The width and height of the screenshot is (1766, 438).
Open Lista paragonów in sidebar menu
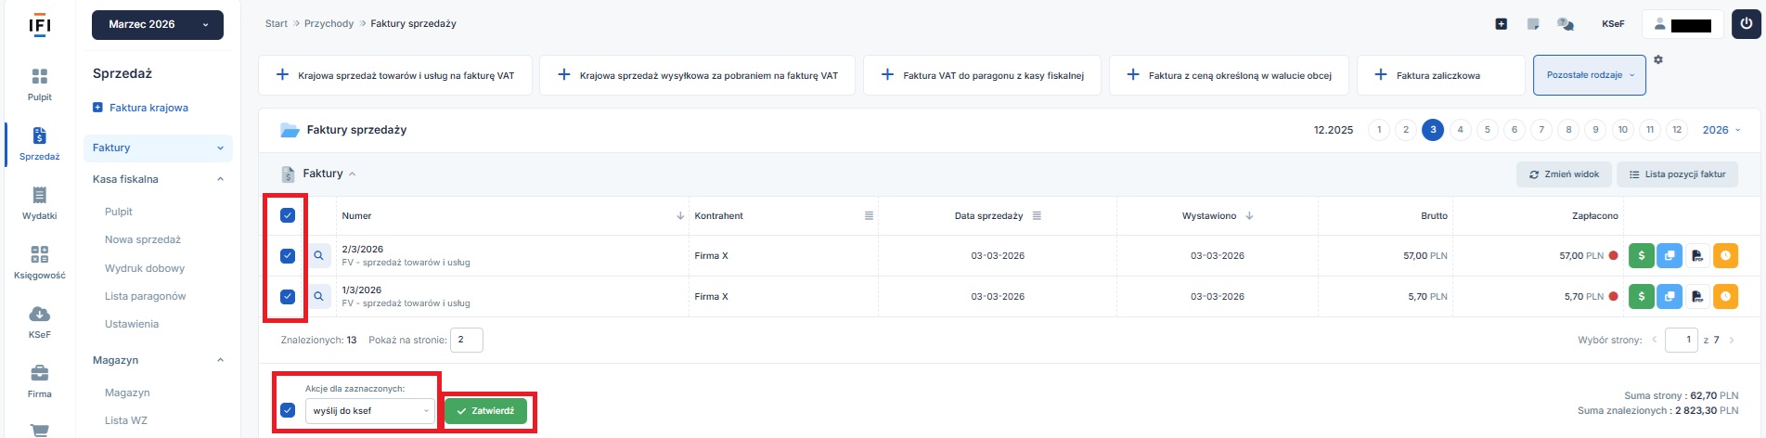(x=145, y=296)
